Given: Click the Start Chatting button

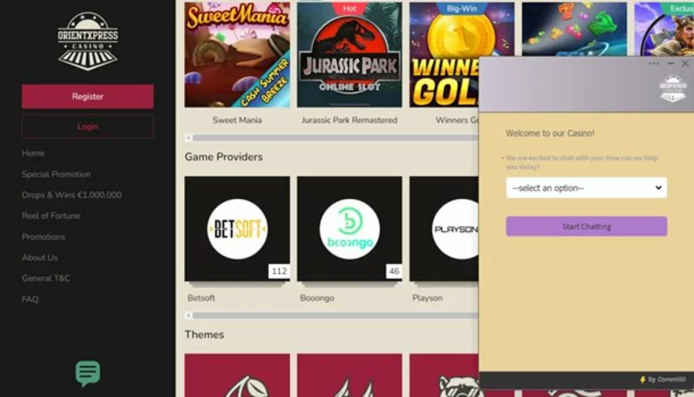Looking at the screenshot, I should point(587,227).
